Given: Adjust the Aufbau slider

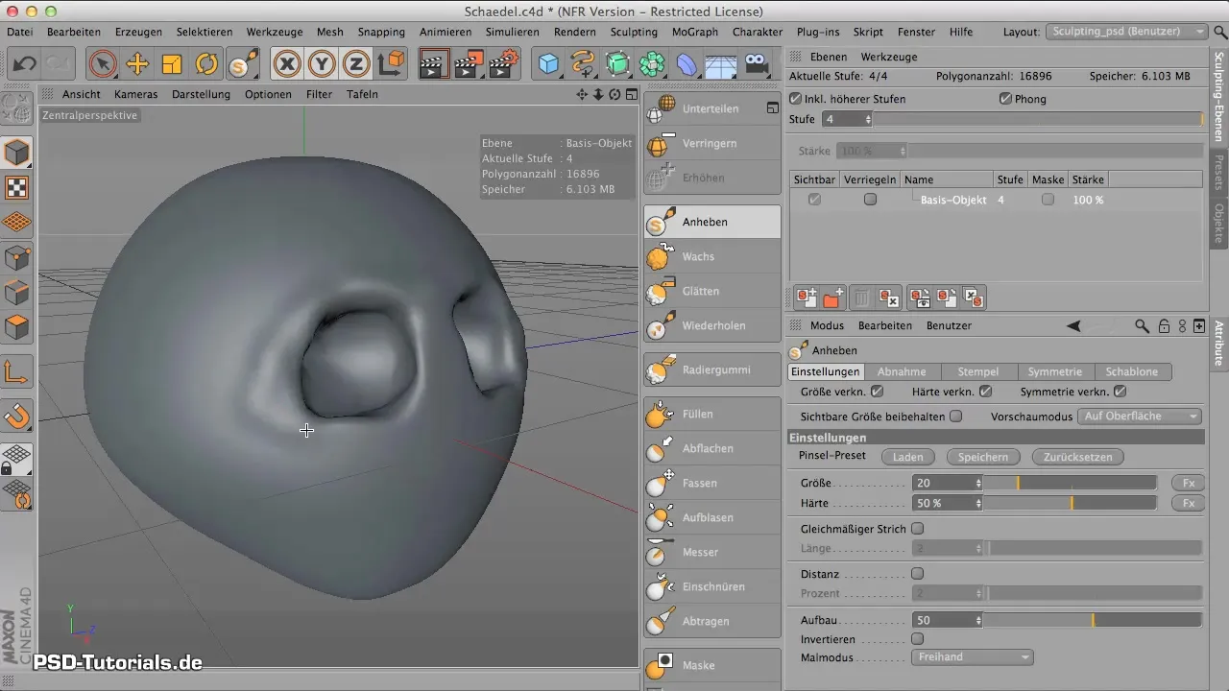Looking at the screenshot, I should [x=1093, y=621].
